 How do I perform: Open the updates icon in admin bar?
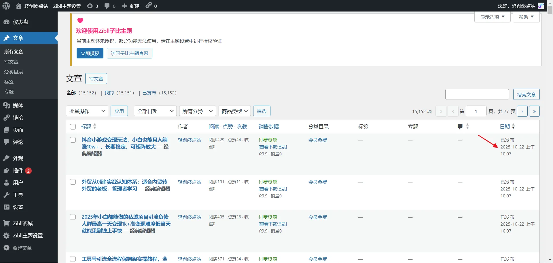[90, 6]
